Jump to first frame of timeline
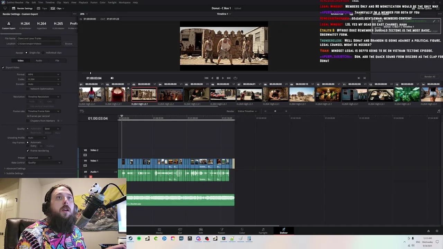443x249 pixels. (x=206, y=78)
